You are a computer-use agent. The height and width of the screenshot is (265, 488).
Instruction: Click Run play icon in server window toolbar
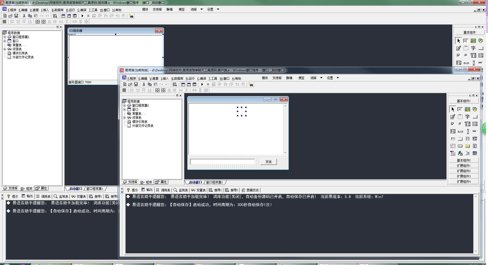coord(82,16)
